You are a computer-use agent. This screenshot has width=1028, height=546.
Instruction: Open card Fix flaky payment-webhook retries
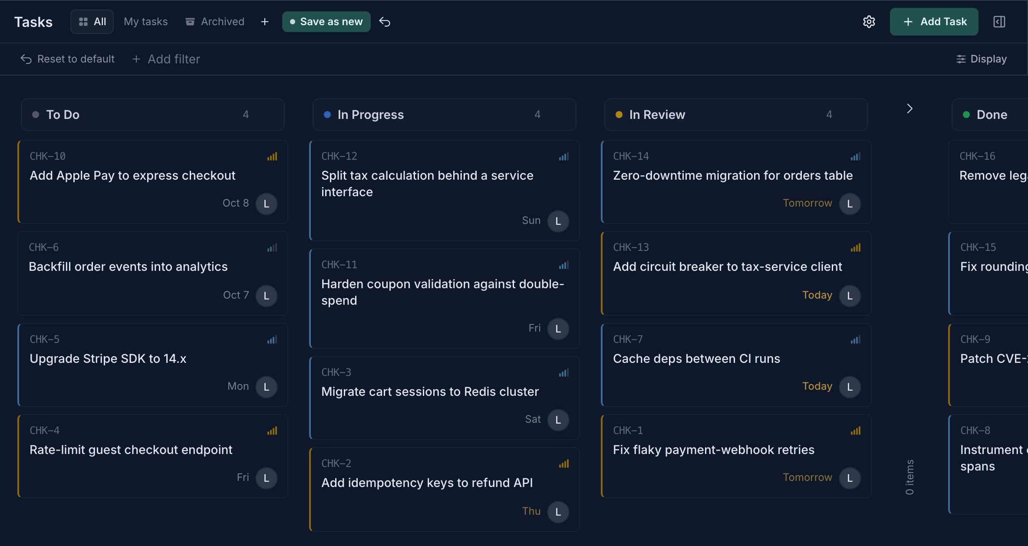coord(736,456)
